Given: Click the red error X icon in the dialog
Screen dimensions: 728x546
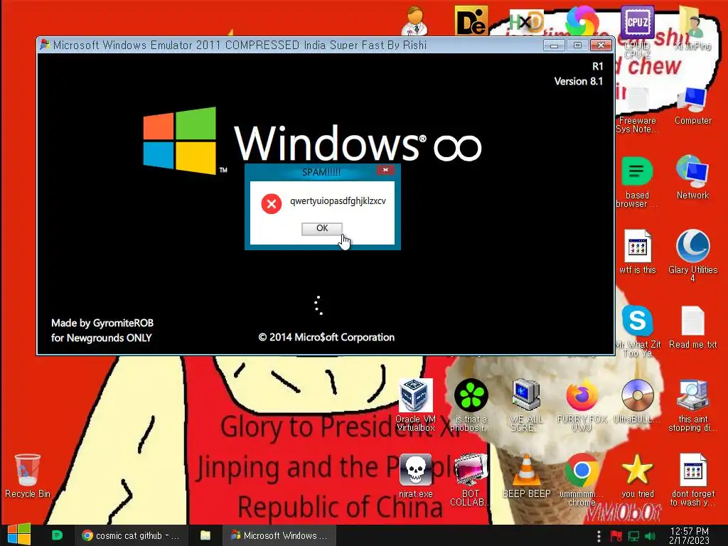Looking at the screenshot, I should click(x=272, y=204).
